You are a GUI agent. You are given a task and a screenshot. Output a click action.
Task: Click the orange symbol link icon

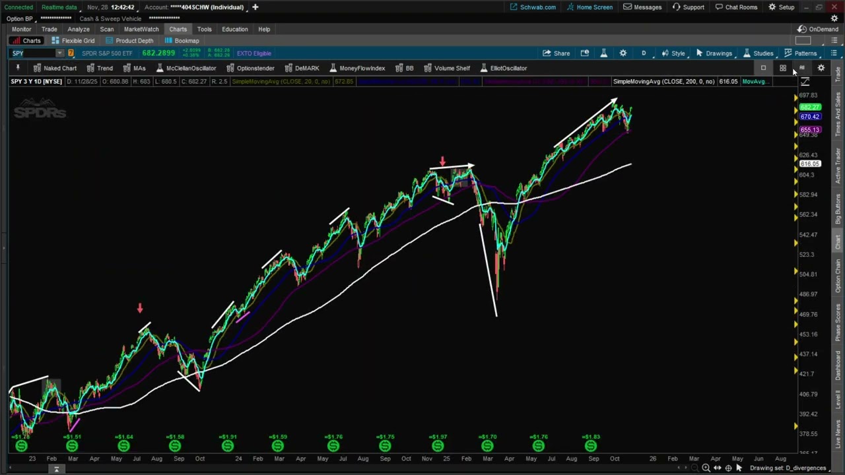tap(71, 53)
